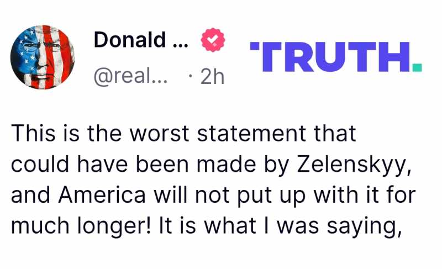Viewport: 442px width, 269px height.
Task: Click the phrase "much longer!"
Action: pos(78,226)
